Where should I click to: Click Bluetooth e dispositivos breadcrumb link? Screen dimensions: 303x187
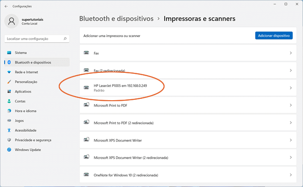[x=116, y=19]
